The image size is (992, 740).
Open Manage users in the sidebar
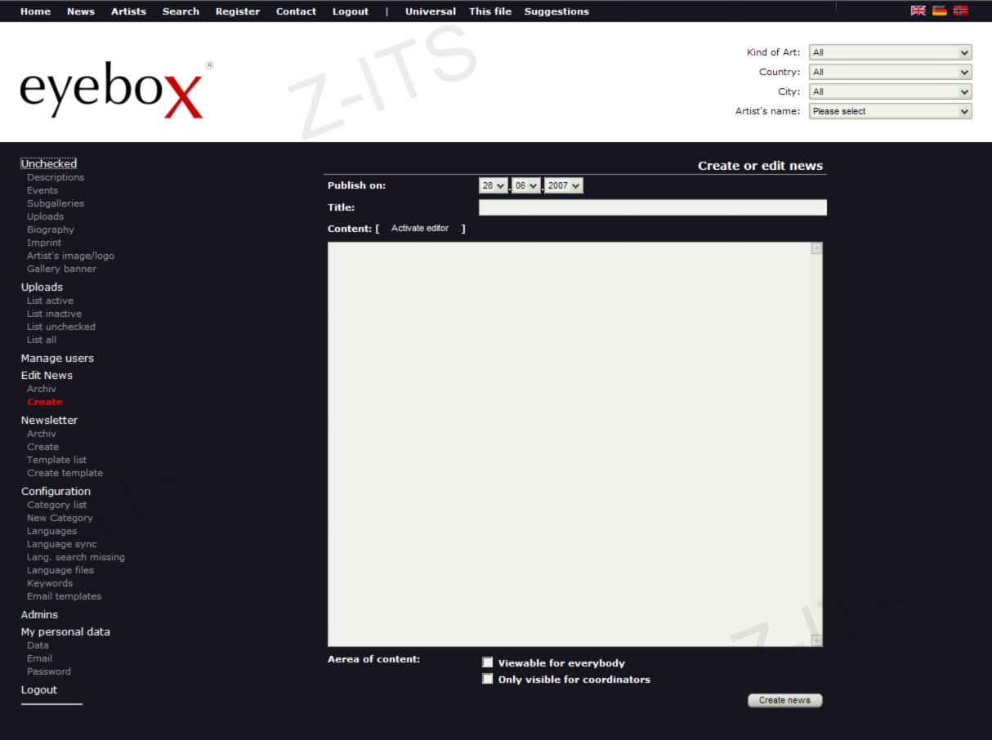[x=57, y=359]
